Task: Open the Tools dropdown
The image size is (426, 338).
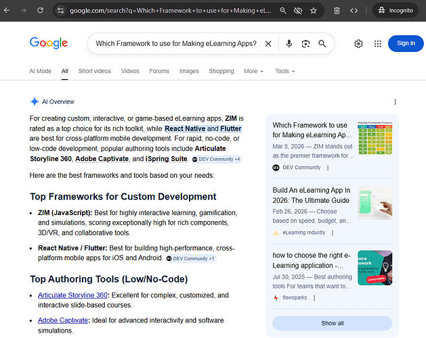Action: 284,71
